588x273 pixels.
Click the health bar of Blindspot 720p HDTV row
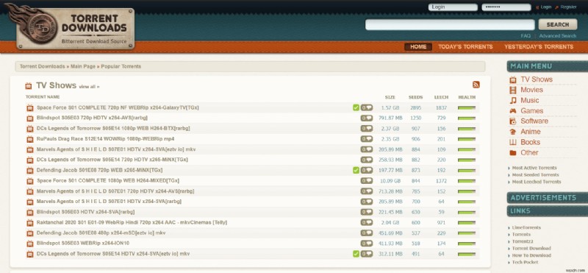tap(467, 118)
